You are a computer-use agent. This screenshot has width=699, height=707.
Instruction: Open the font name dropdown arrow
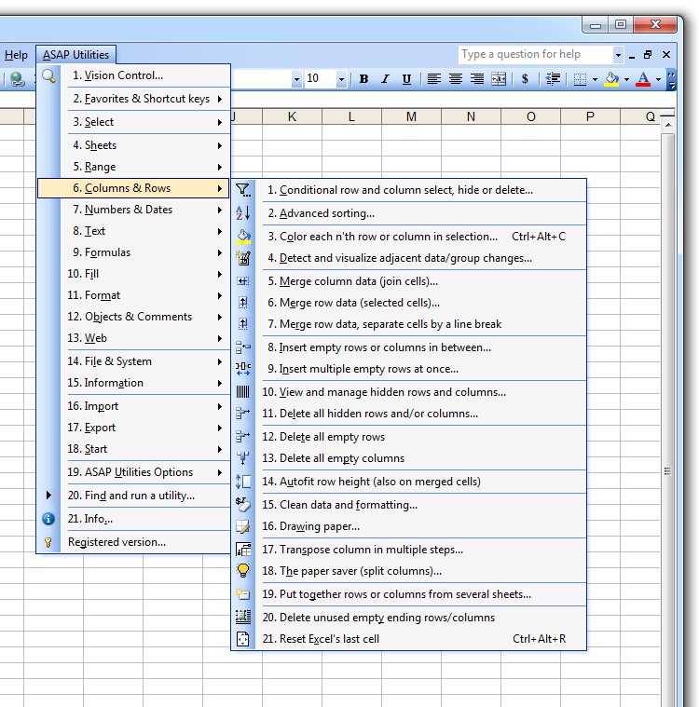click(x=296, y=79)
